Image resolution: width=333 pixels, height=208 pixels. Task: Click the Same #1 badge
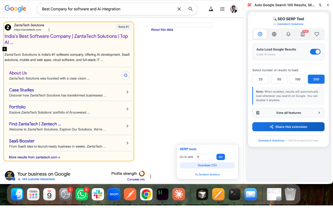pos(124,27)
